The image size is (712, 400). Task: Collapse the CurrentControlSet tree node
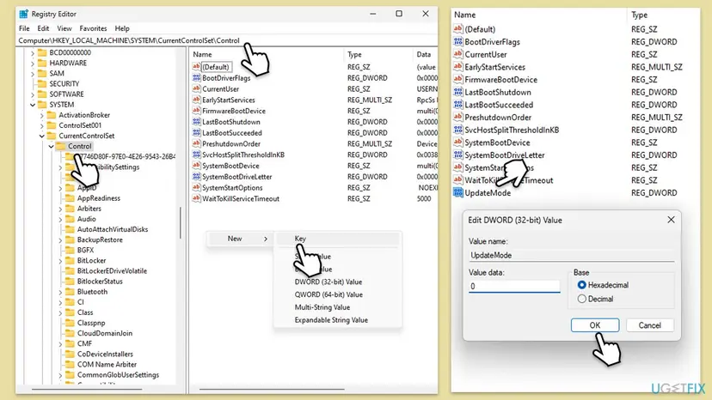pyautogui.click(x=42, y=136)
